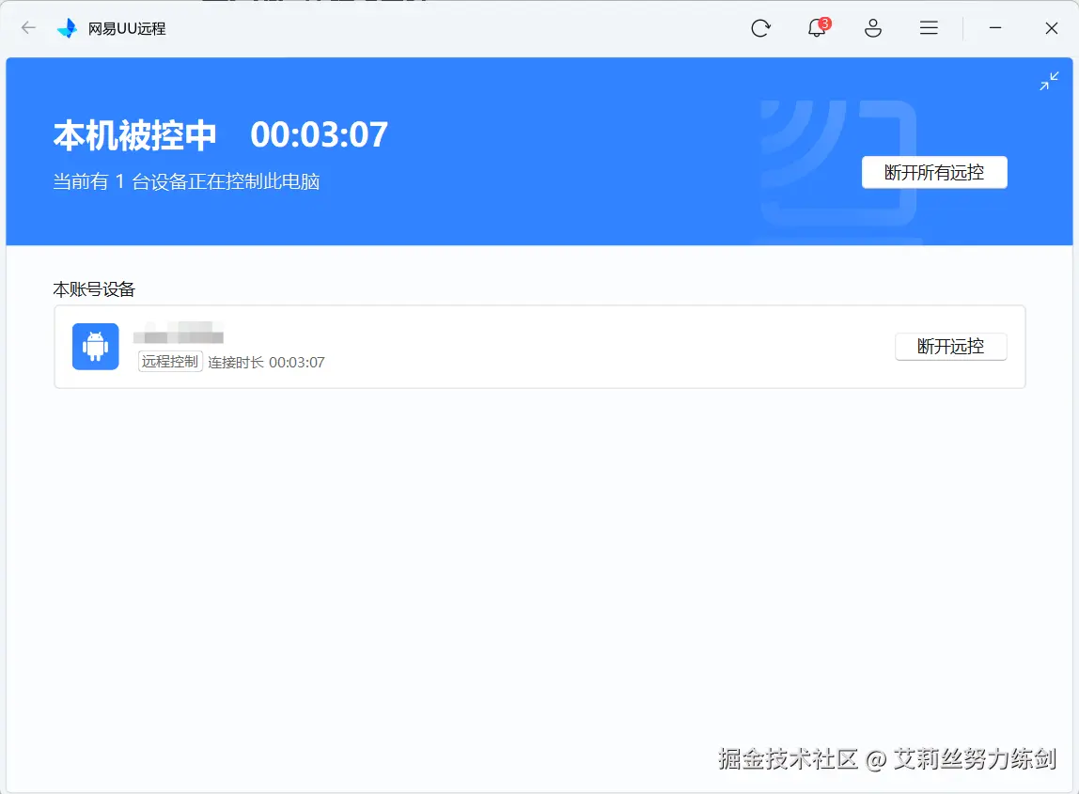Click 当前有 1 台设备正在控制此电脑 text
This screenshot has width=1079, height=794.
186,181
